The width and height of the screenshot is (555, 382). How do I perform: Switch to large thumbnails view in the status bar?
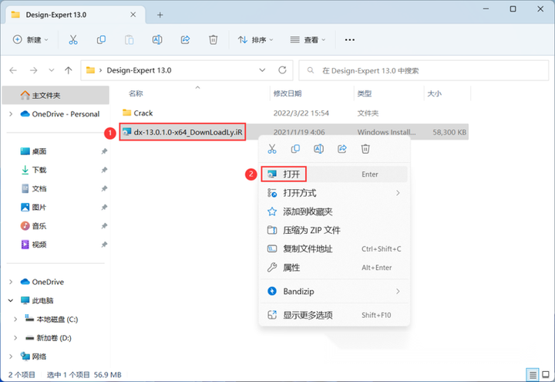546,374
